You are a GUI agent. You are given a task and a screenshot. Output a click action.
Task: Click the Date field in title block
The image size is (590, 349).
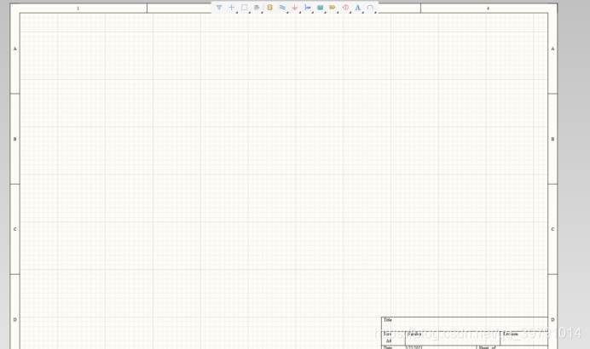tap(388, 346)
